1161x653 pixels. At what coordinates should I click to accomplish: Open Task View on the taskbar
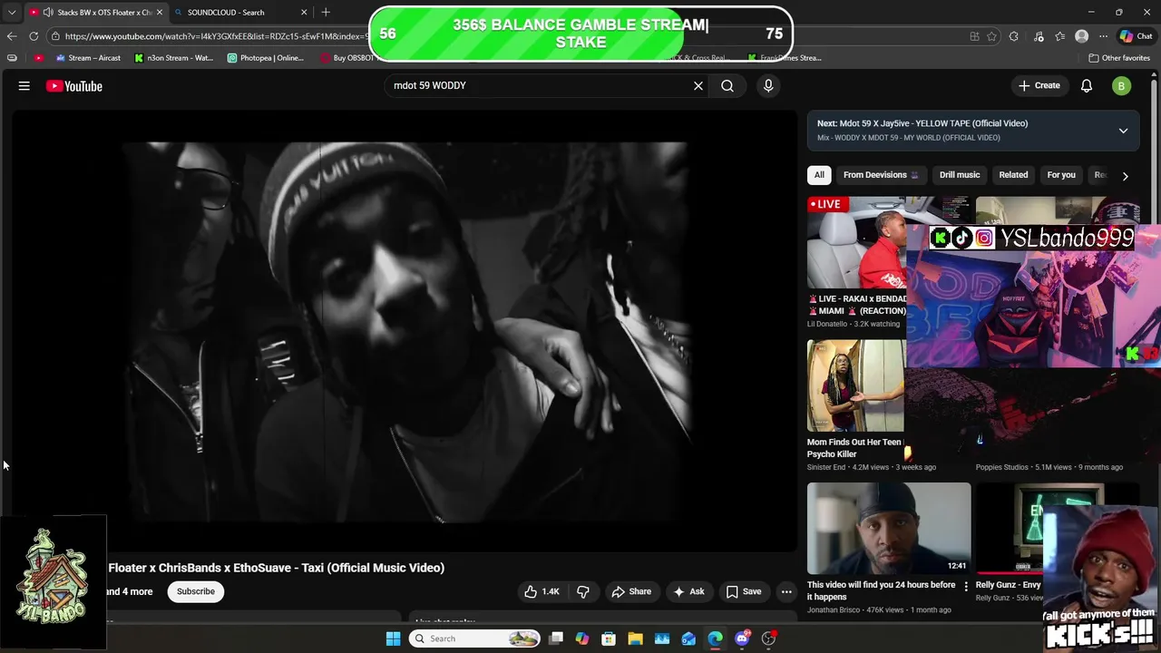(x=556, y=638)
